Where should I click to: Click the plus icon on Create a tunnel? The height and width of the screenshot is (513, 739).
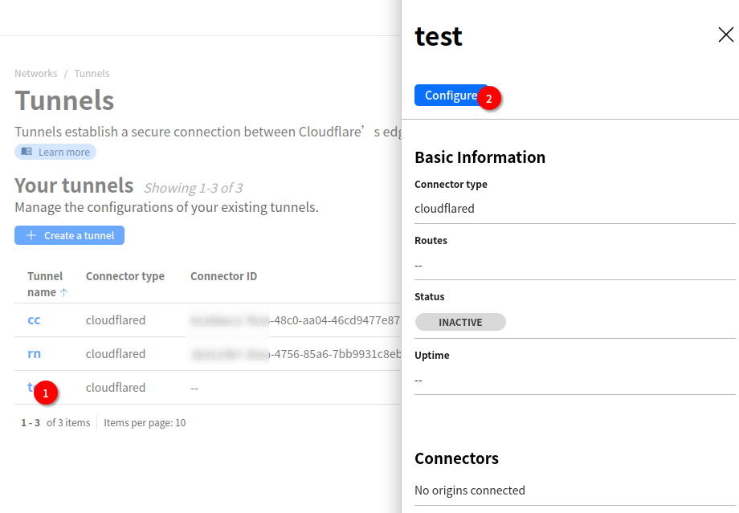point(31,235)
